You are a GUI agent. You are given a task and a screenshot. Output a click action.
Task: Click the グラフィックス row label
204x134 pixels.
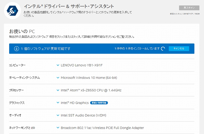pyautogui.click(x=17, y=103)
